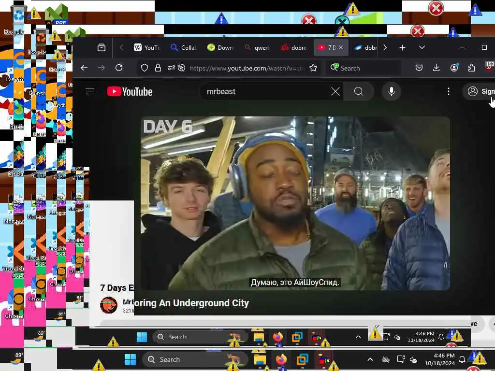Open Firefox View from the tab bar
The width and height of the screenshot is (495, 371).
pos(102,48)
